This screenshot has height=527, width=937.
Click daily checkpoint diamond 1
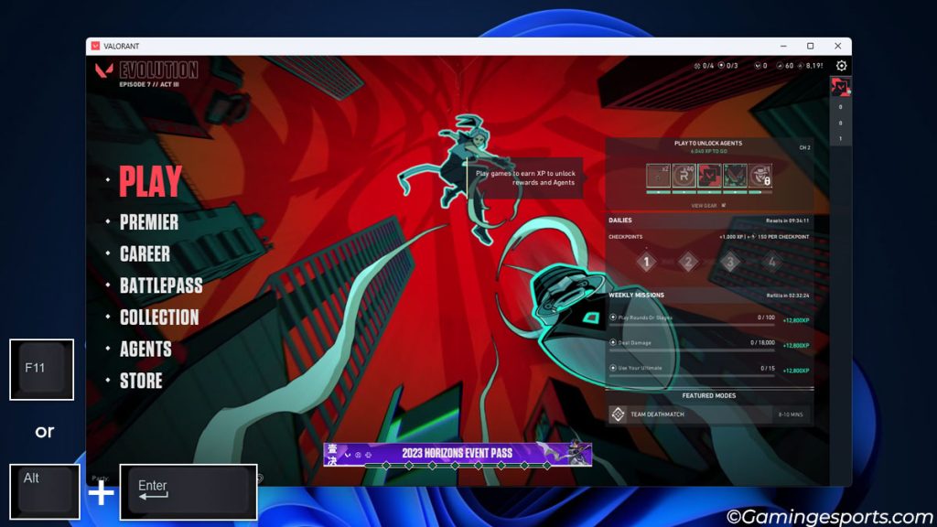646,263
